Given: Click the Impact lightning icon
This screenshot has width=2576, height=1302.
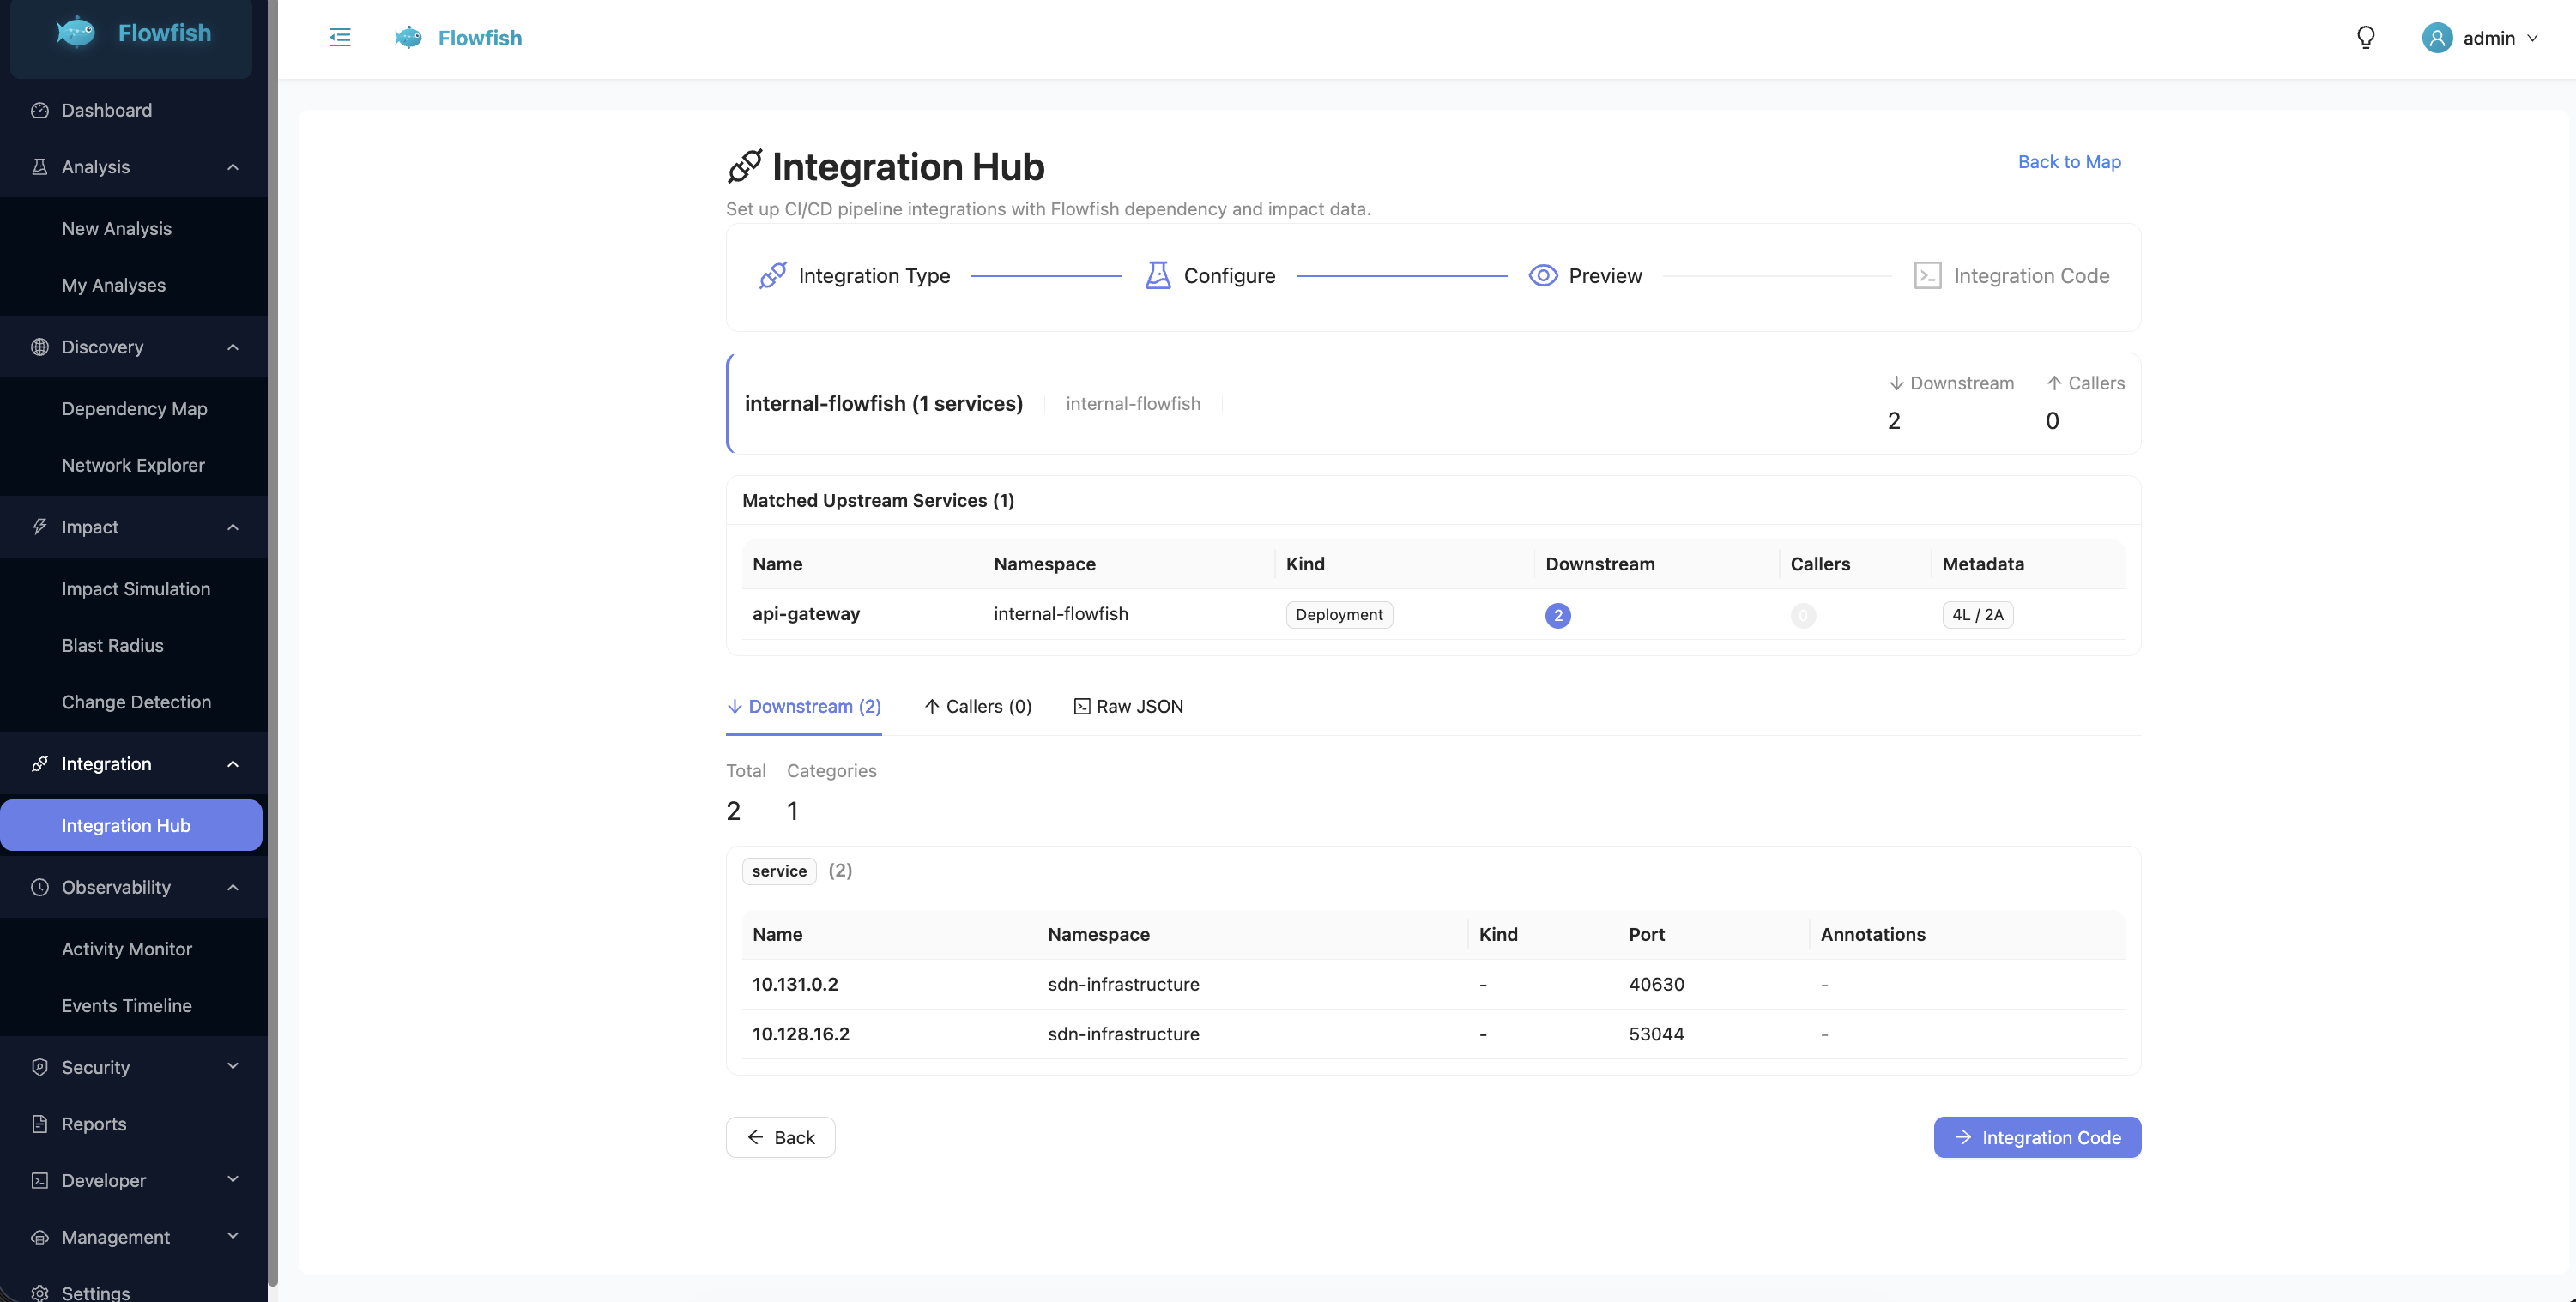Looking at the screenshot, I should pos(40,527).
